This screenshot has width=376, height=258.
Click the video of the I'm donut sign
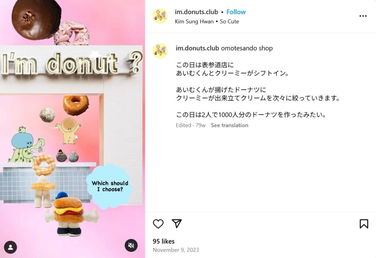pos(72,129)
